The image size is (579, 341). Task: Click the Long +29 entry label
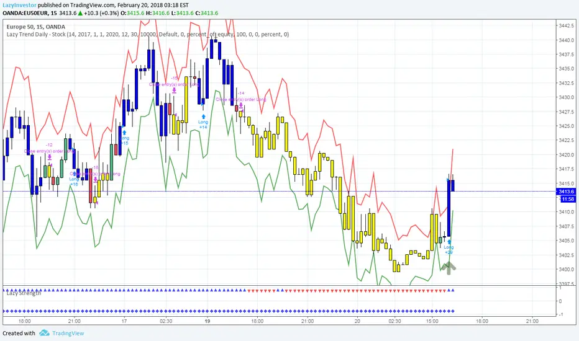pyautogui.click(x=449, y=250)
